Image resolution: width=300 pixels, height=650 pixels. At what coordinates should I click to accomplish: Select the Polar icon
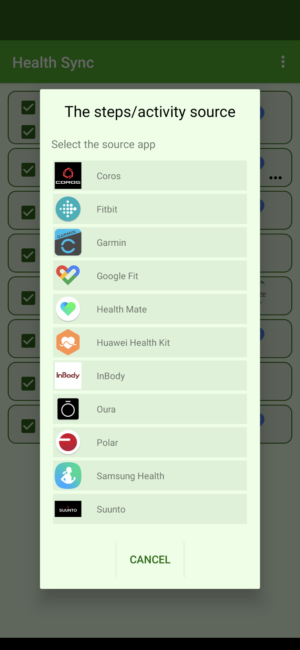coord(68,442)
